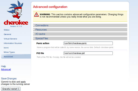Viewport: 138px width, 91px height.
Task: Open Virtual Servers page
Action: tap(10, 39)
